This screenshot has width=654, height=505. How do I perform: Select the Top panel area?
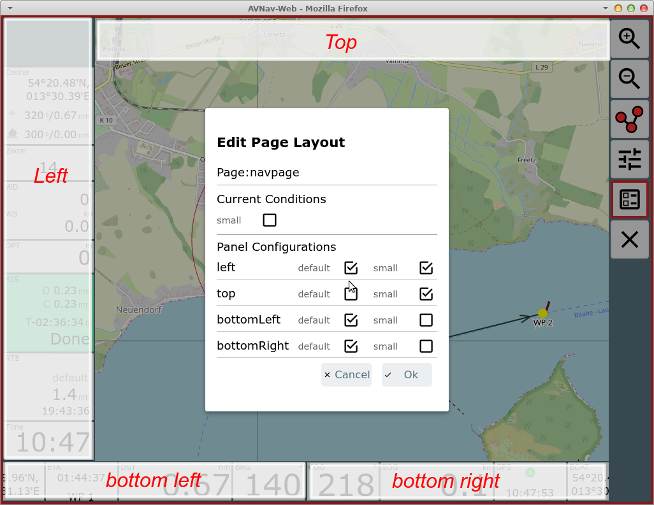click(x=353, y=41)
